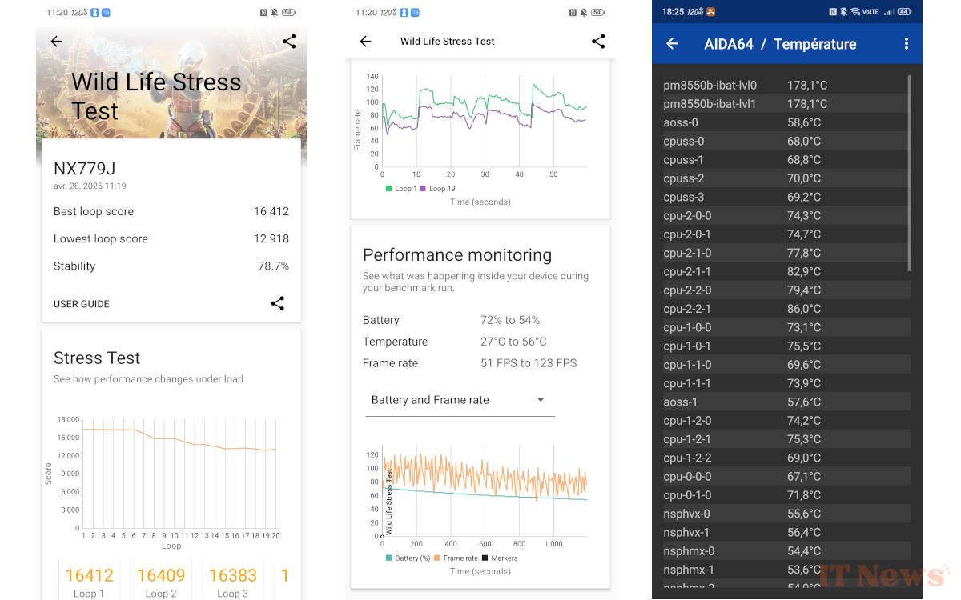Tap the battery icon in AIDA64 status bar
The height and width of the screenshot is (600, 961).
coord(904,12)
